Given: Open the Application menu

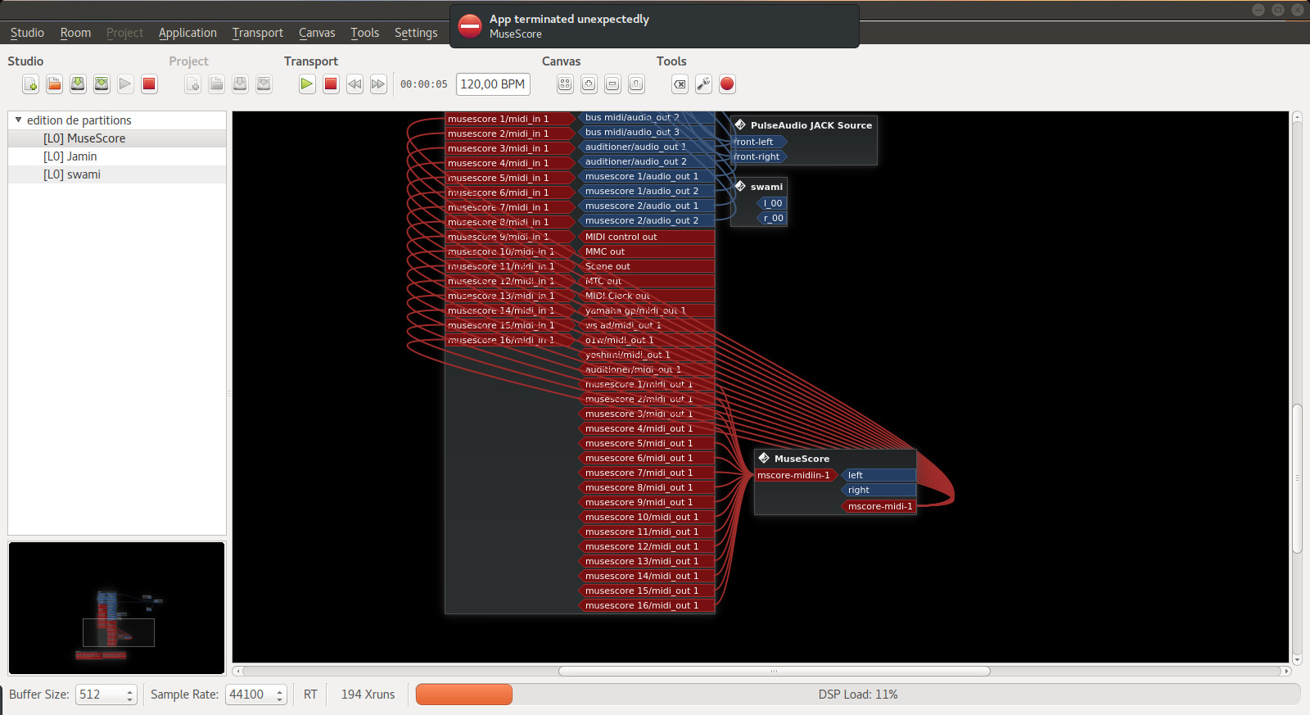Looking at the screenshot, I should click(187, 33).
